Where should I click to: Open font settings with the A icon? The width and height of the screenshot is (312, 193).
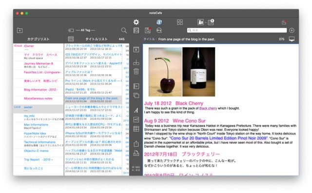click(136, 111)
